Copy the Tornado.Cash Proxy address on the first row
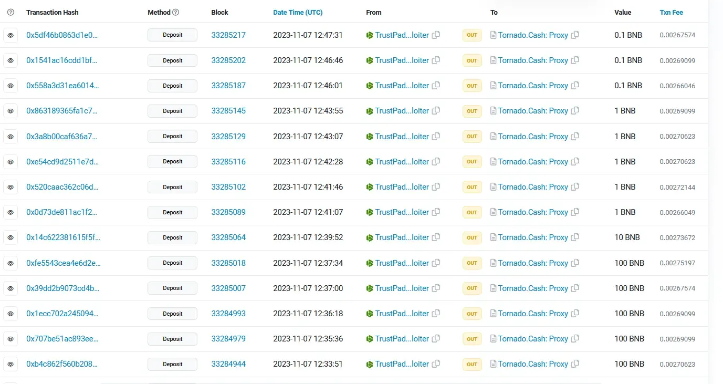 pos(575,35)
